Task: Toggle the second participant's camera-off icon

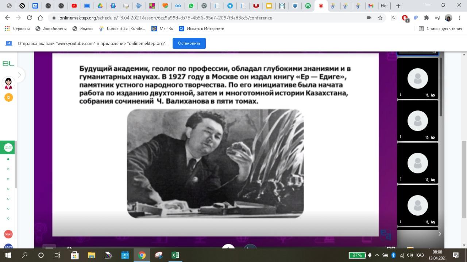Action: coord(433,137)
